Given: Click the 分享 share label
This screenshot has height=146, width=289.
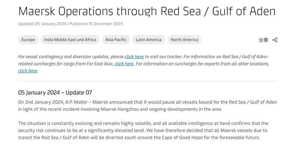Looking at the screenshot, I should coord(263,40).
